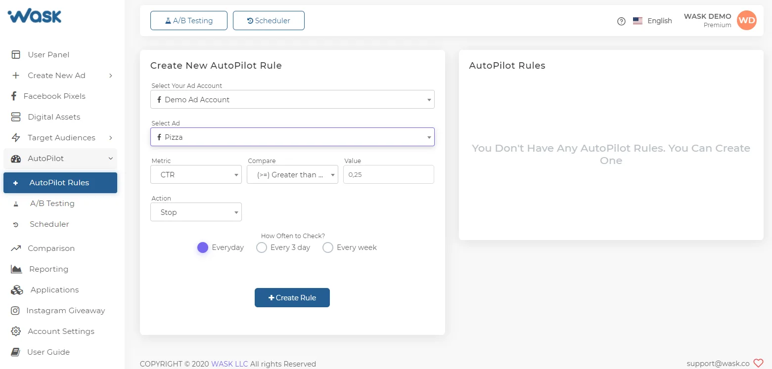This screenshot has height=369, width=772.
Task: Click the clock icon in the top Scheduler button
Action: coord(250,21)
